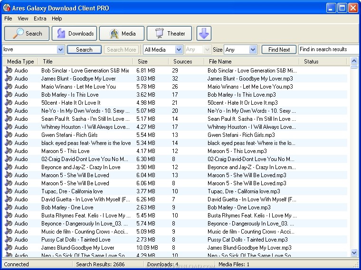The height and width of the screenshot is (270, 361).
Task: Click file name Gwen Stefani - Rich Girls.mp3
Action: (241, 135)
